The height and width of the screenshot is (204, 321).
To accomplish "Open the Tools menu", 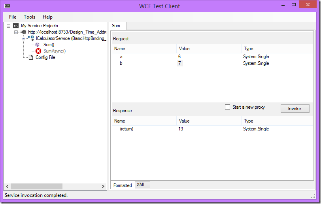I will click(x=29, y=17).
